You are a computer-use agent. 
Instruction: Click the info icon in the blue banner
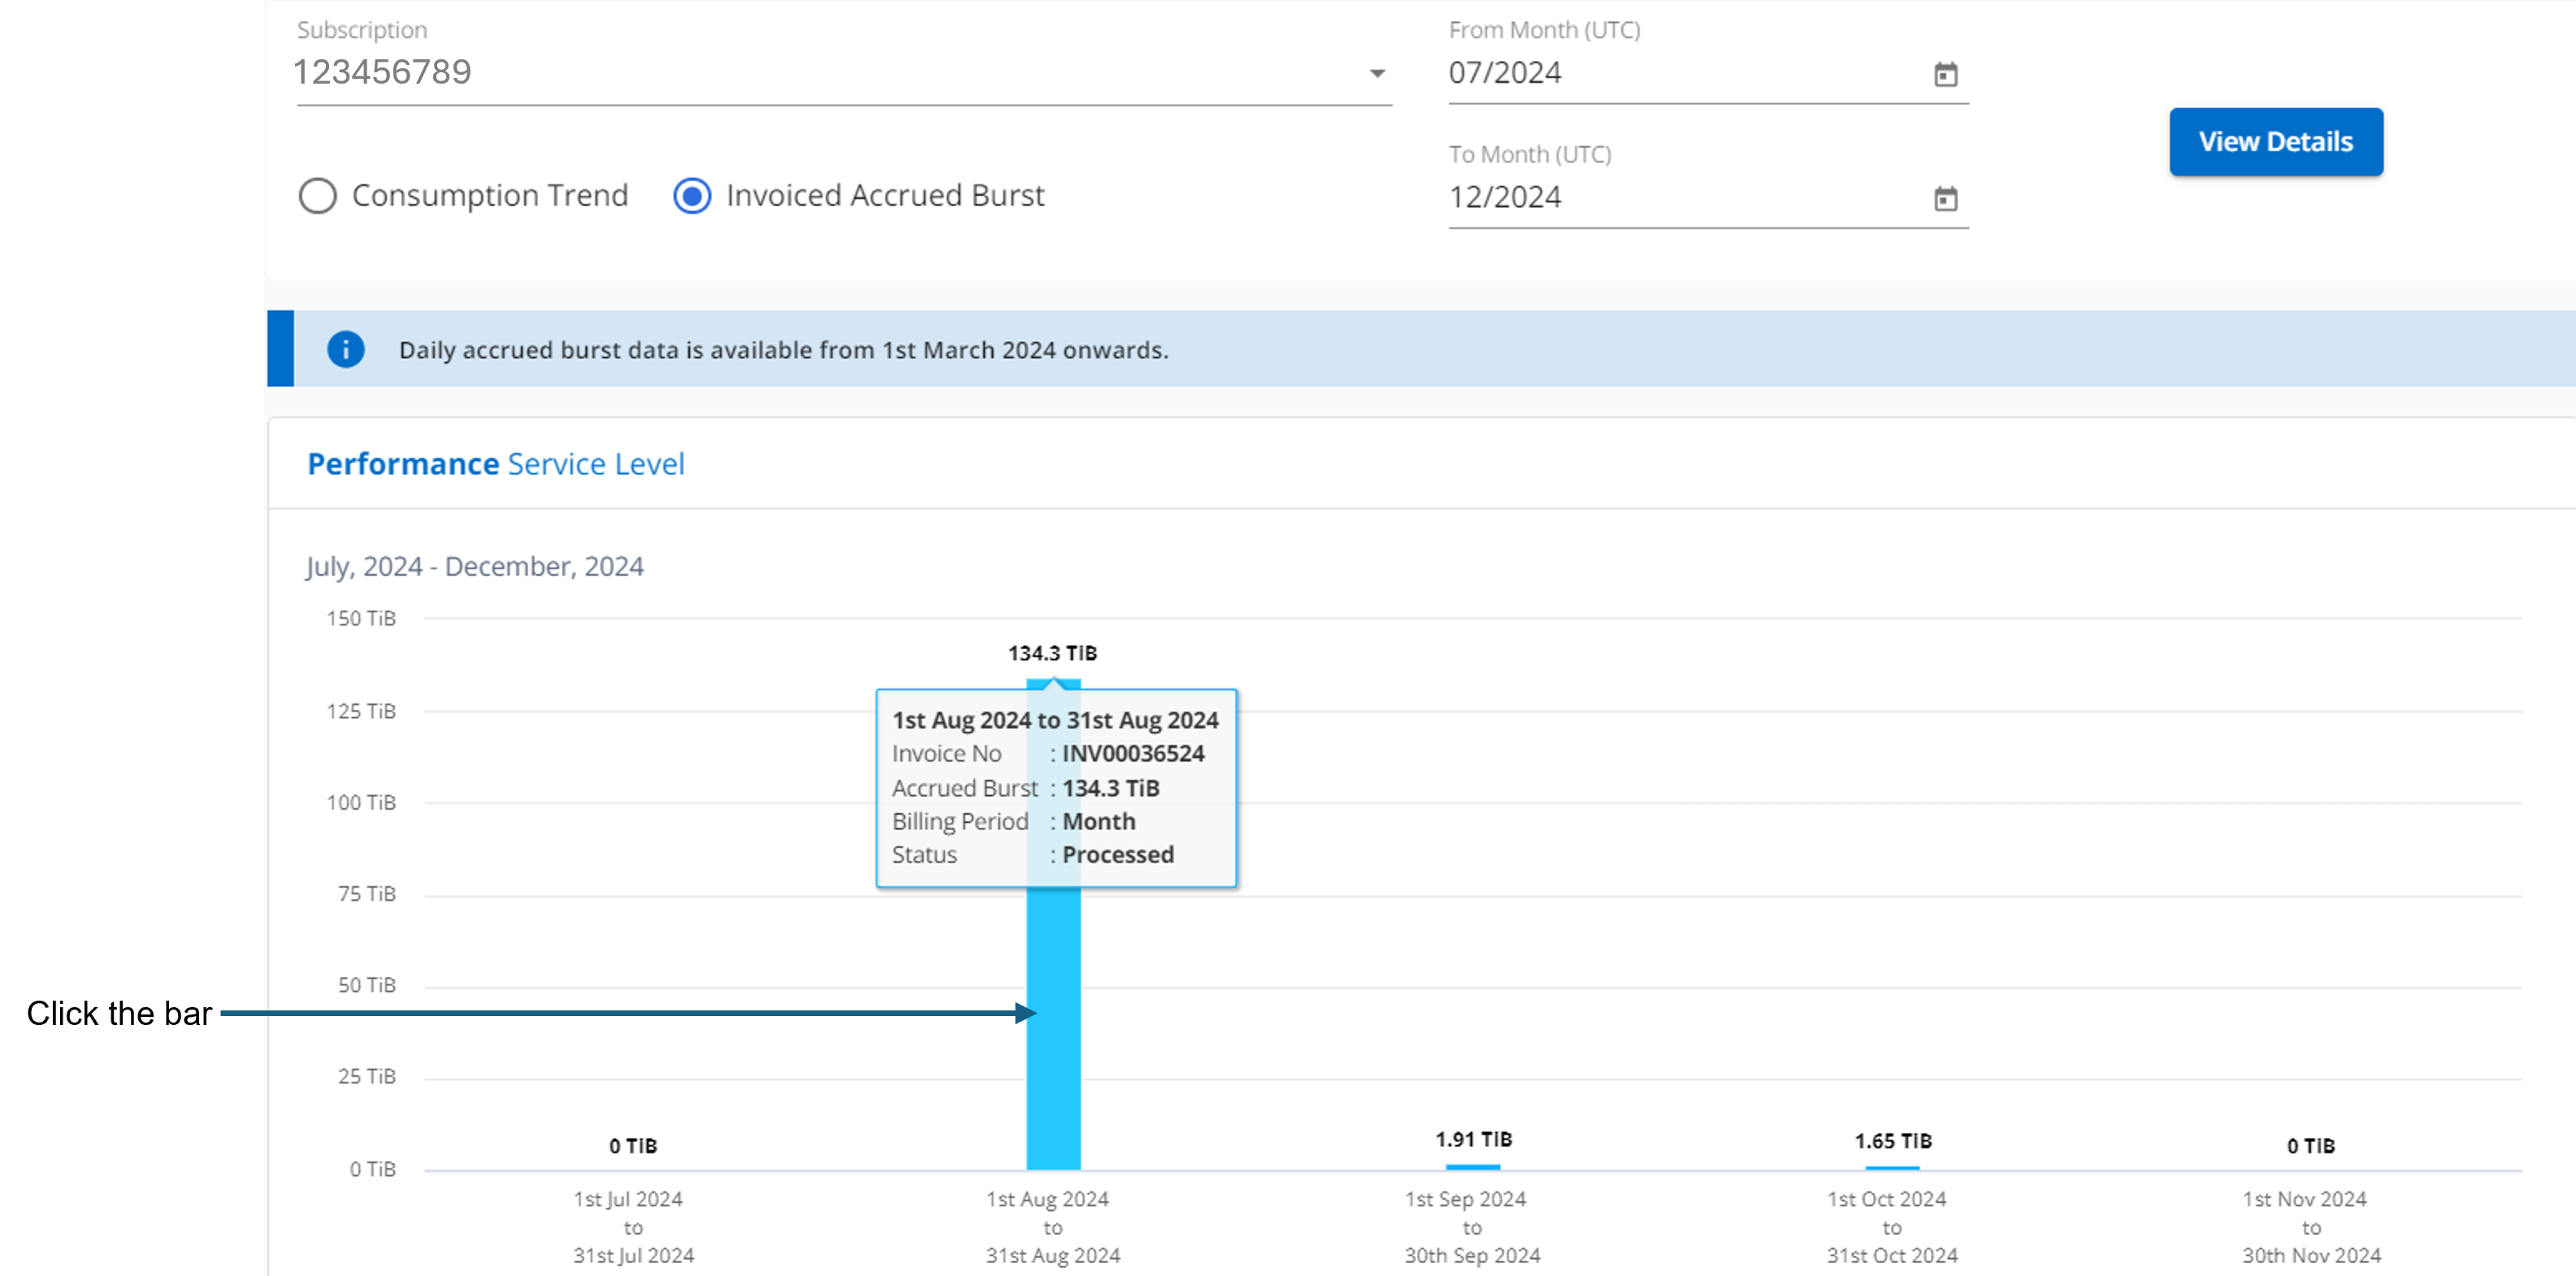pos(342,350)
